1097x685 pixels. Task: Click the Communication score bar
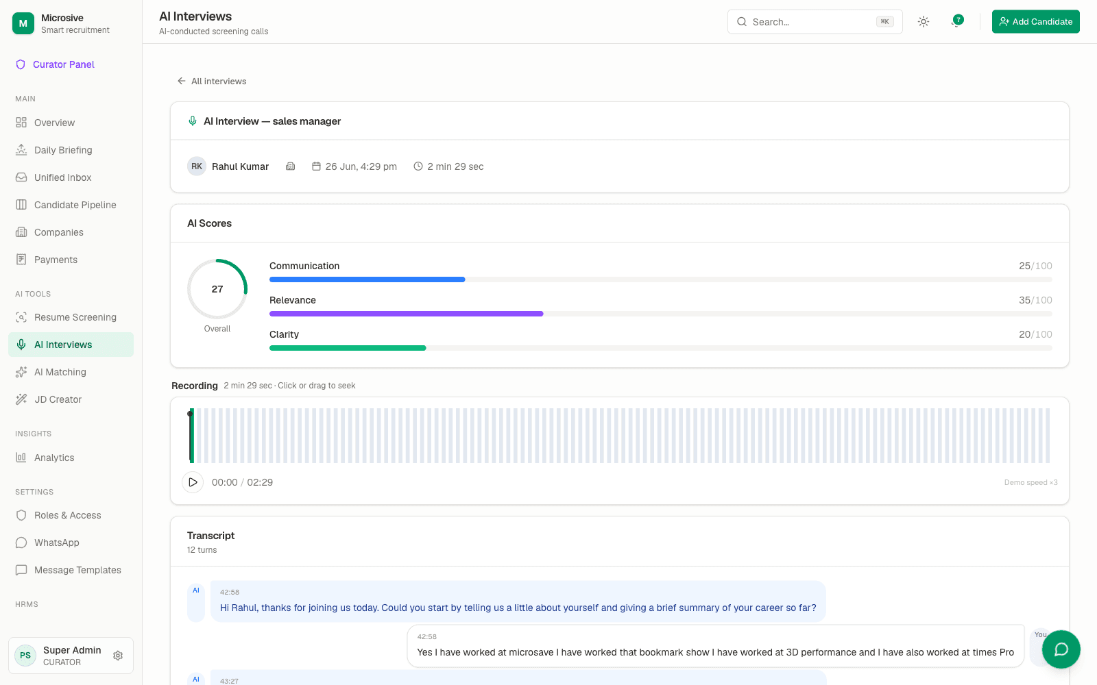tap(660, 279)
